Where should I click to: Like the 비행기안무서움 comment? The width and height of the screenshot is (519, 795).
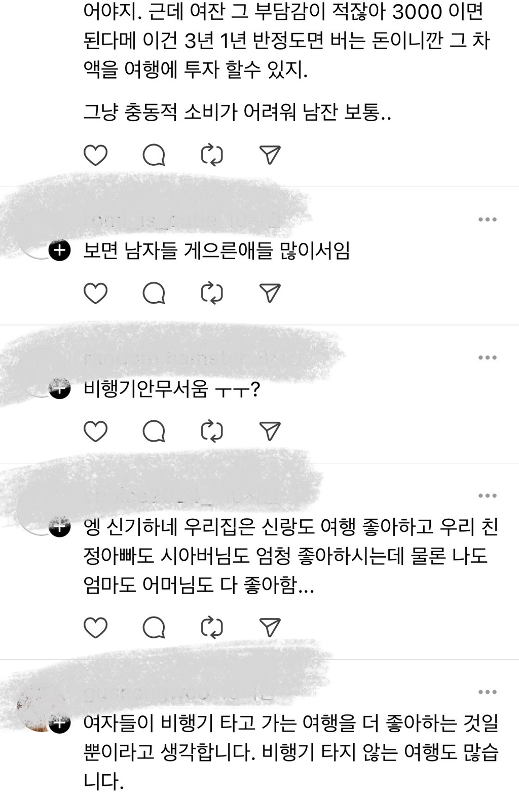click(95, 431)
